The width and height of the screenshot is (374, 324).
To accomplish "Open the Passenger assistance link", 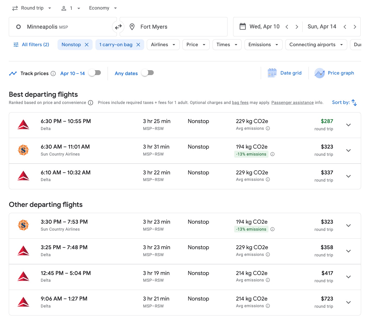I will (292, 102).
